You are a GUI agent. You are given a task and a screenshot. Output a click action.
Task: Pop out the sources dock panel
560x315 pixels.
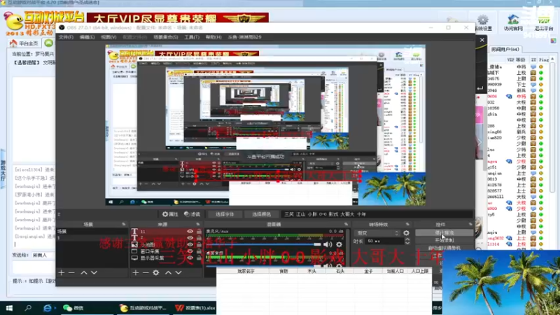tap(198, 224)
